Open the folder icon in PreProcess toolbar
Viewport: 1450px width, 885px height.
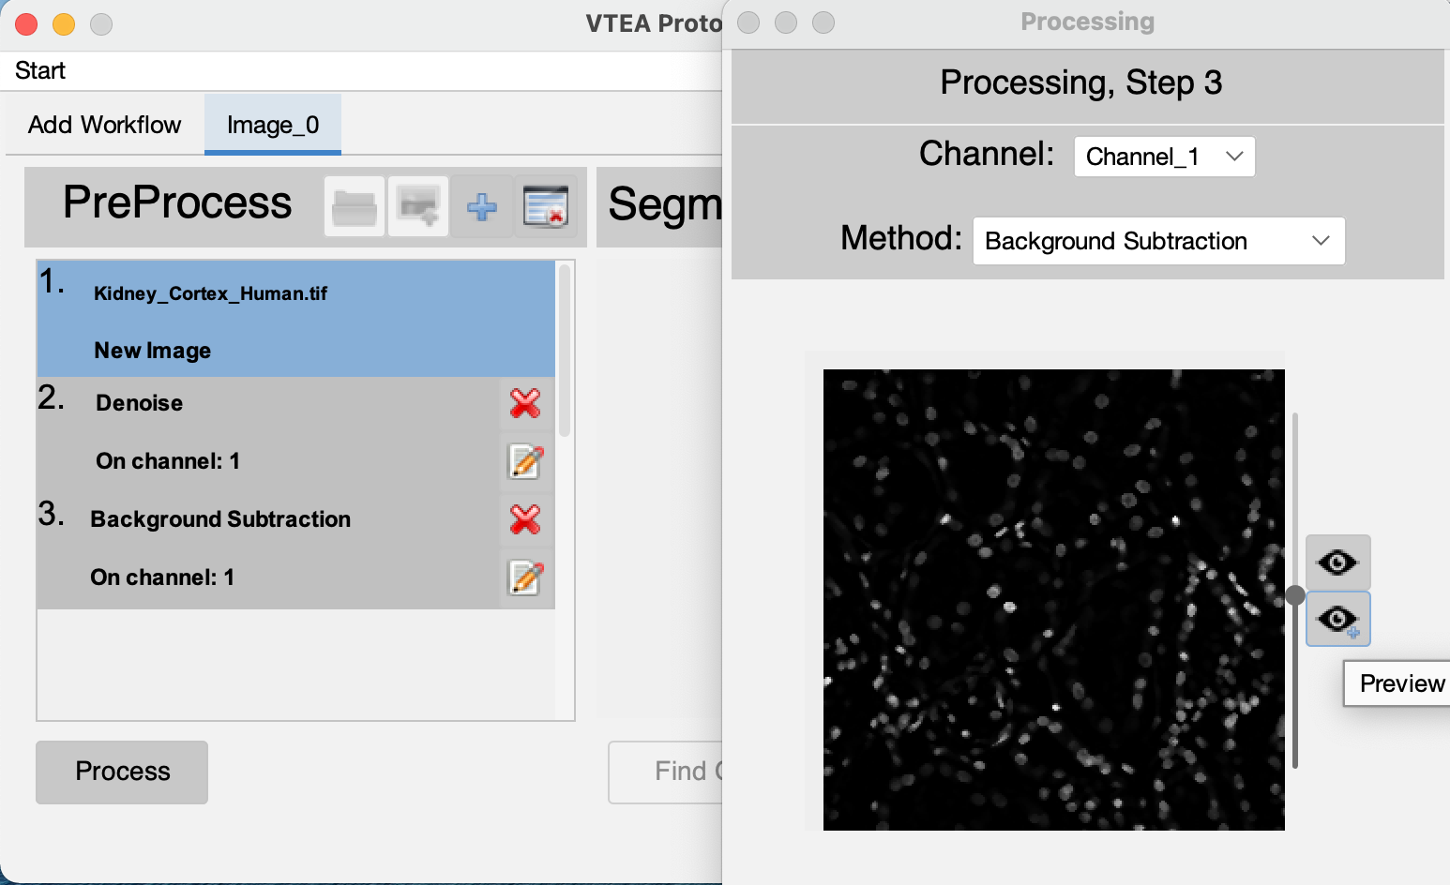point(355,206)
